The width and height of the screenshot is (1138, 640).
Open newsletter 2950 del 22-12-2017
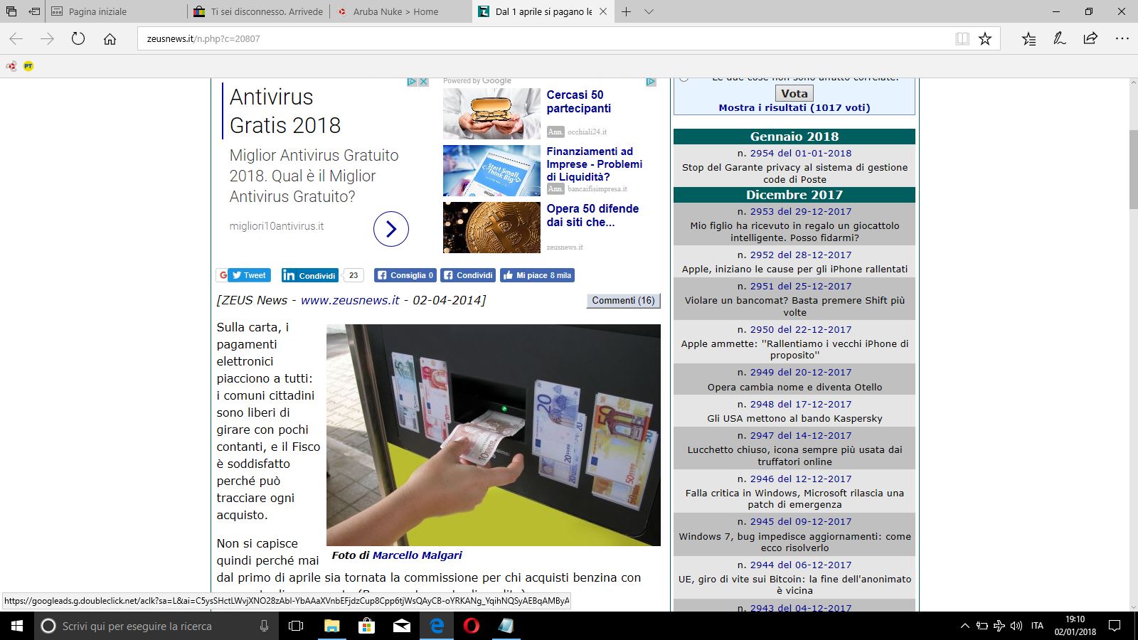(x=800, y=329)
